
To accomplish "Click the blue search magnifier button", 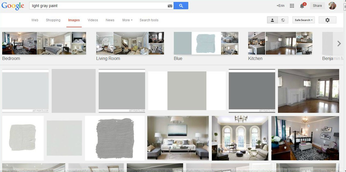I will coord(181,5).
